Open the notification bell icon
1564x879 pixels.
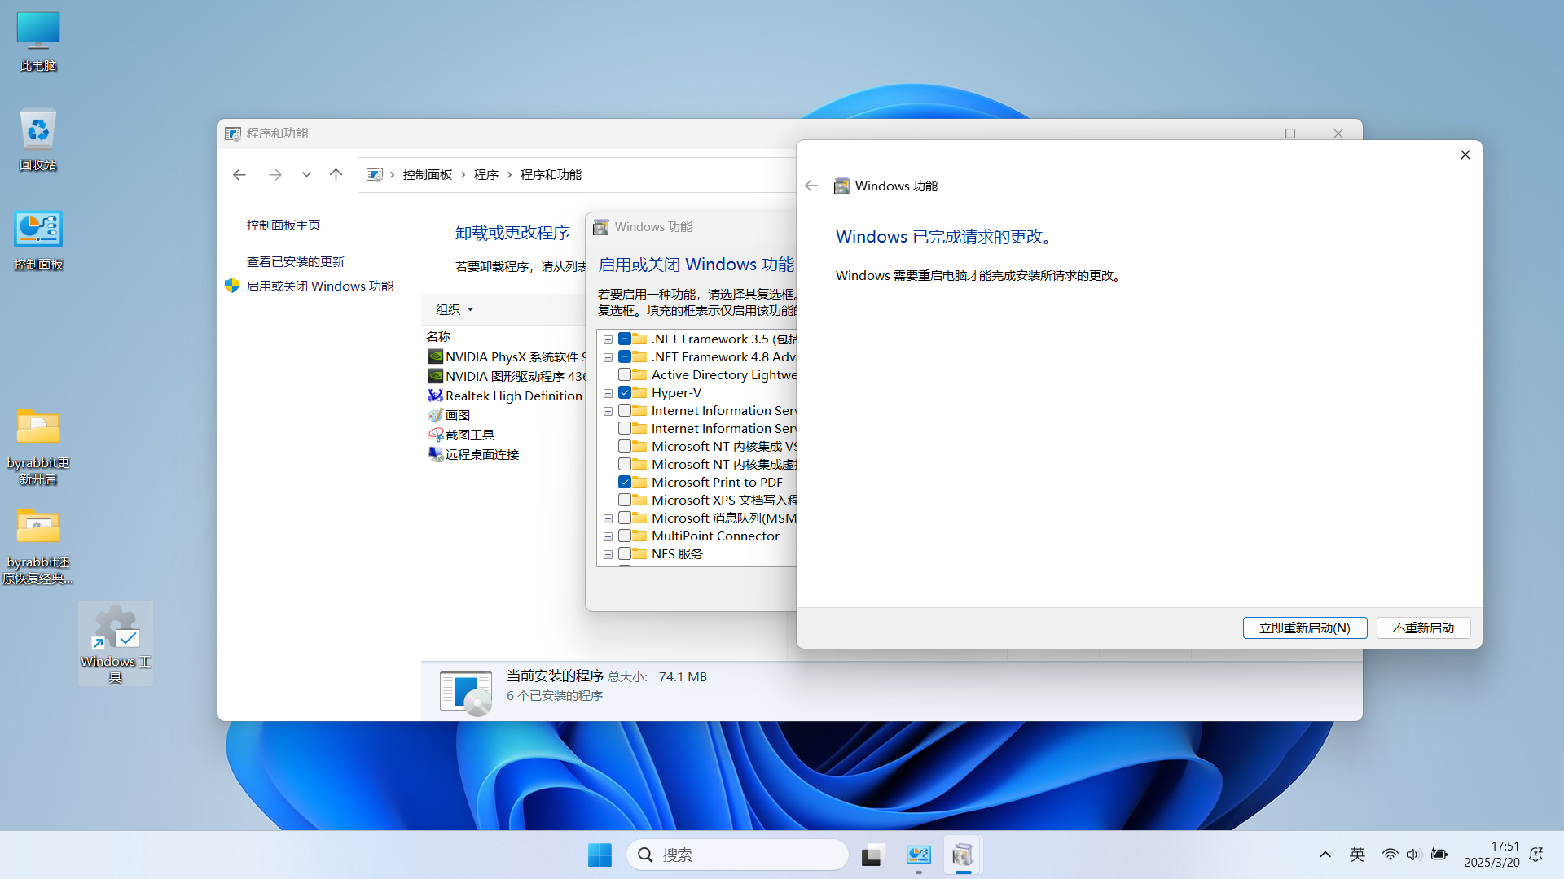[1536, 855]
